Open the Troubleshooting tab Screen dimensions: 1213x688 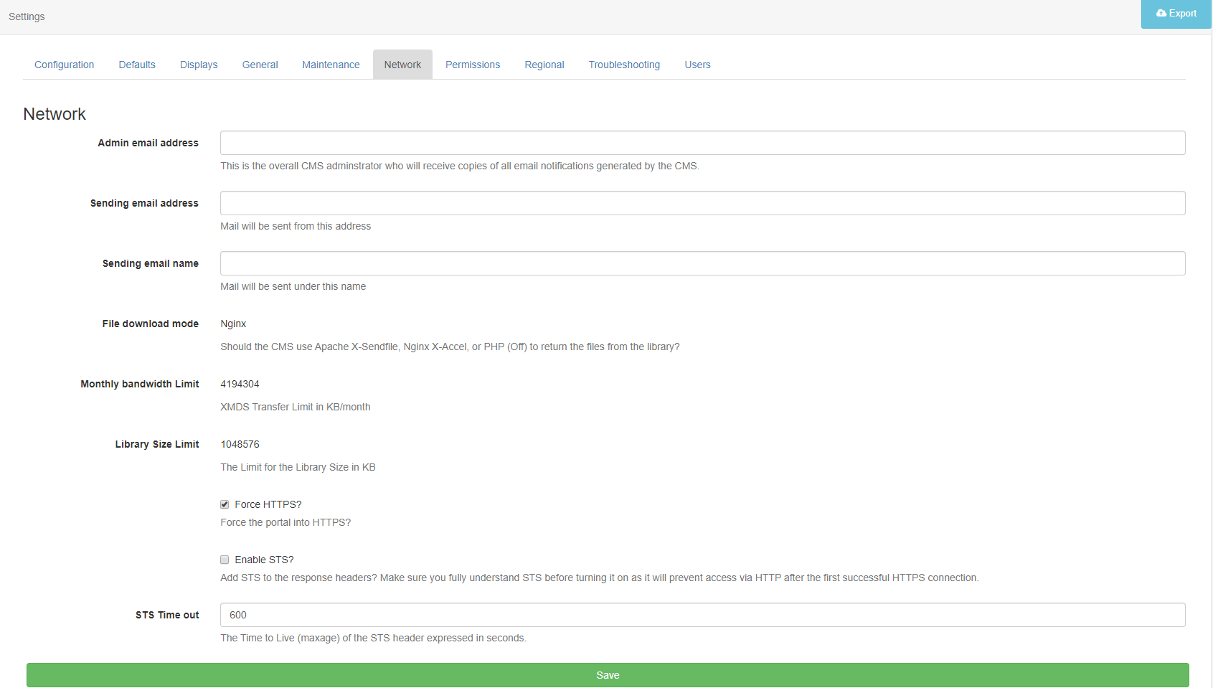pyautogui.click(x=624, y=65)
